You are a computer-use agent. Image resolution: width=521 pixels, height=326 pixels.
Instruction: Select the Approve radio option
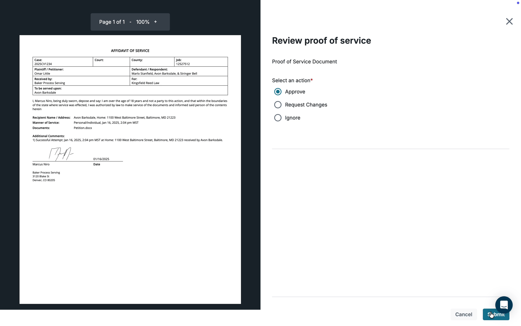278,92
